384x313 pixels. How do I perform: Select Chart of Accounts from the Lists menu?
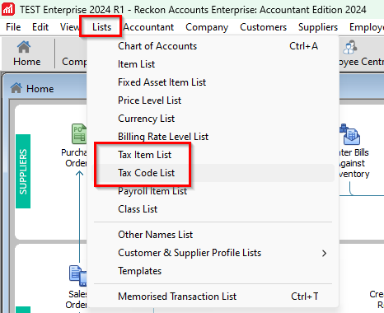click(x=213, y=46)
